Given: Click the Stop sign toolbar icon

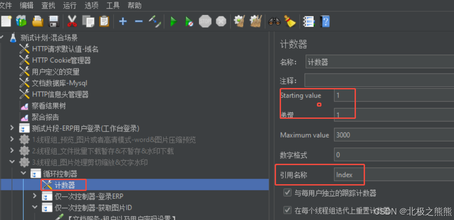Looking at the screenshot, I should pos(205,21).
